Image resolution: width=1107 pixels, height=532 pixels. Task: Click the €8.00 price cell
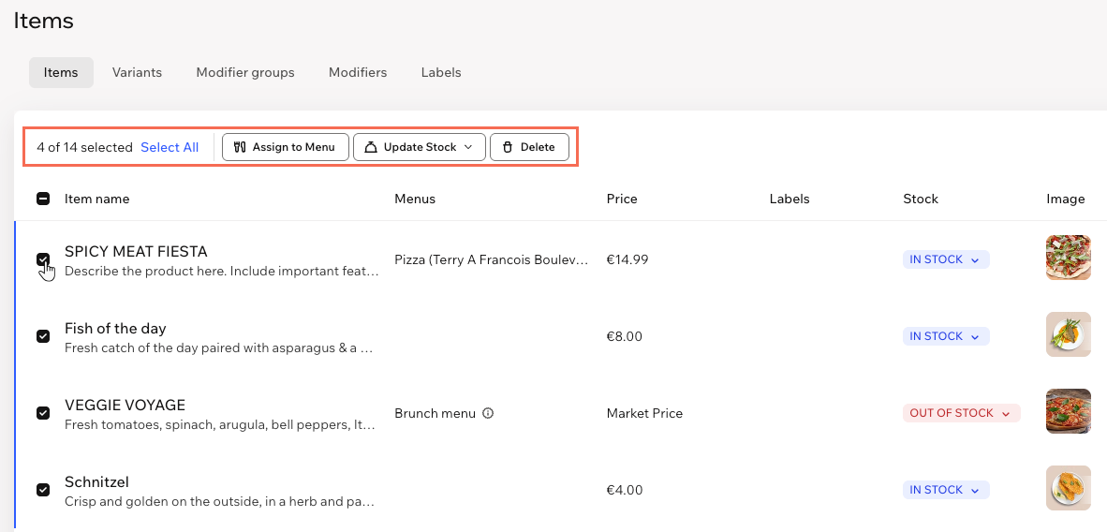coord(625,336)
